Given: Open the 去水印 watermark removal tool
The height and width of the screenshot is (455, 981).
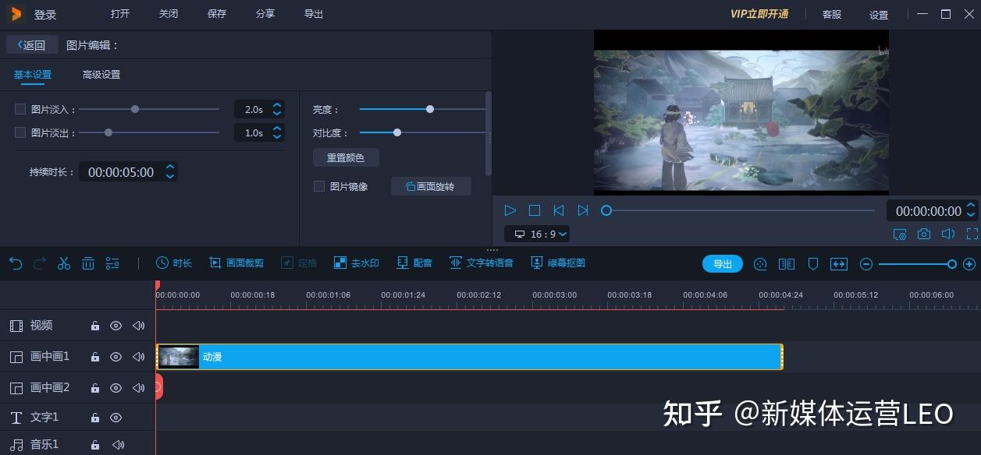Looking at the screenshot, I should (x=356, y=263).
